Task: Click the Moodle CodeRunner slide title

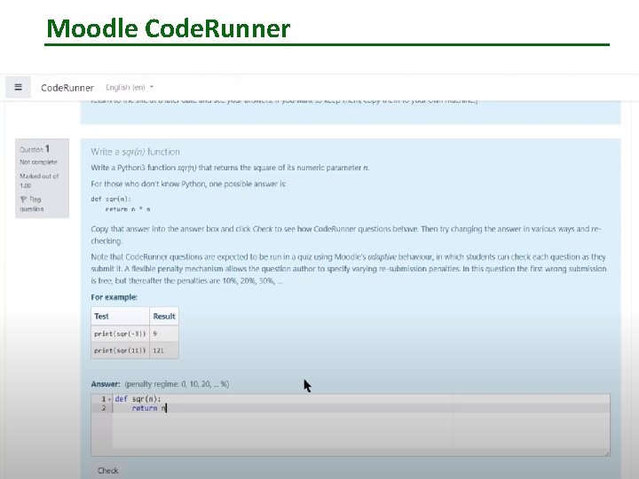Action: click(x=169, y=28)
